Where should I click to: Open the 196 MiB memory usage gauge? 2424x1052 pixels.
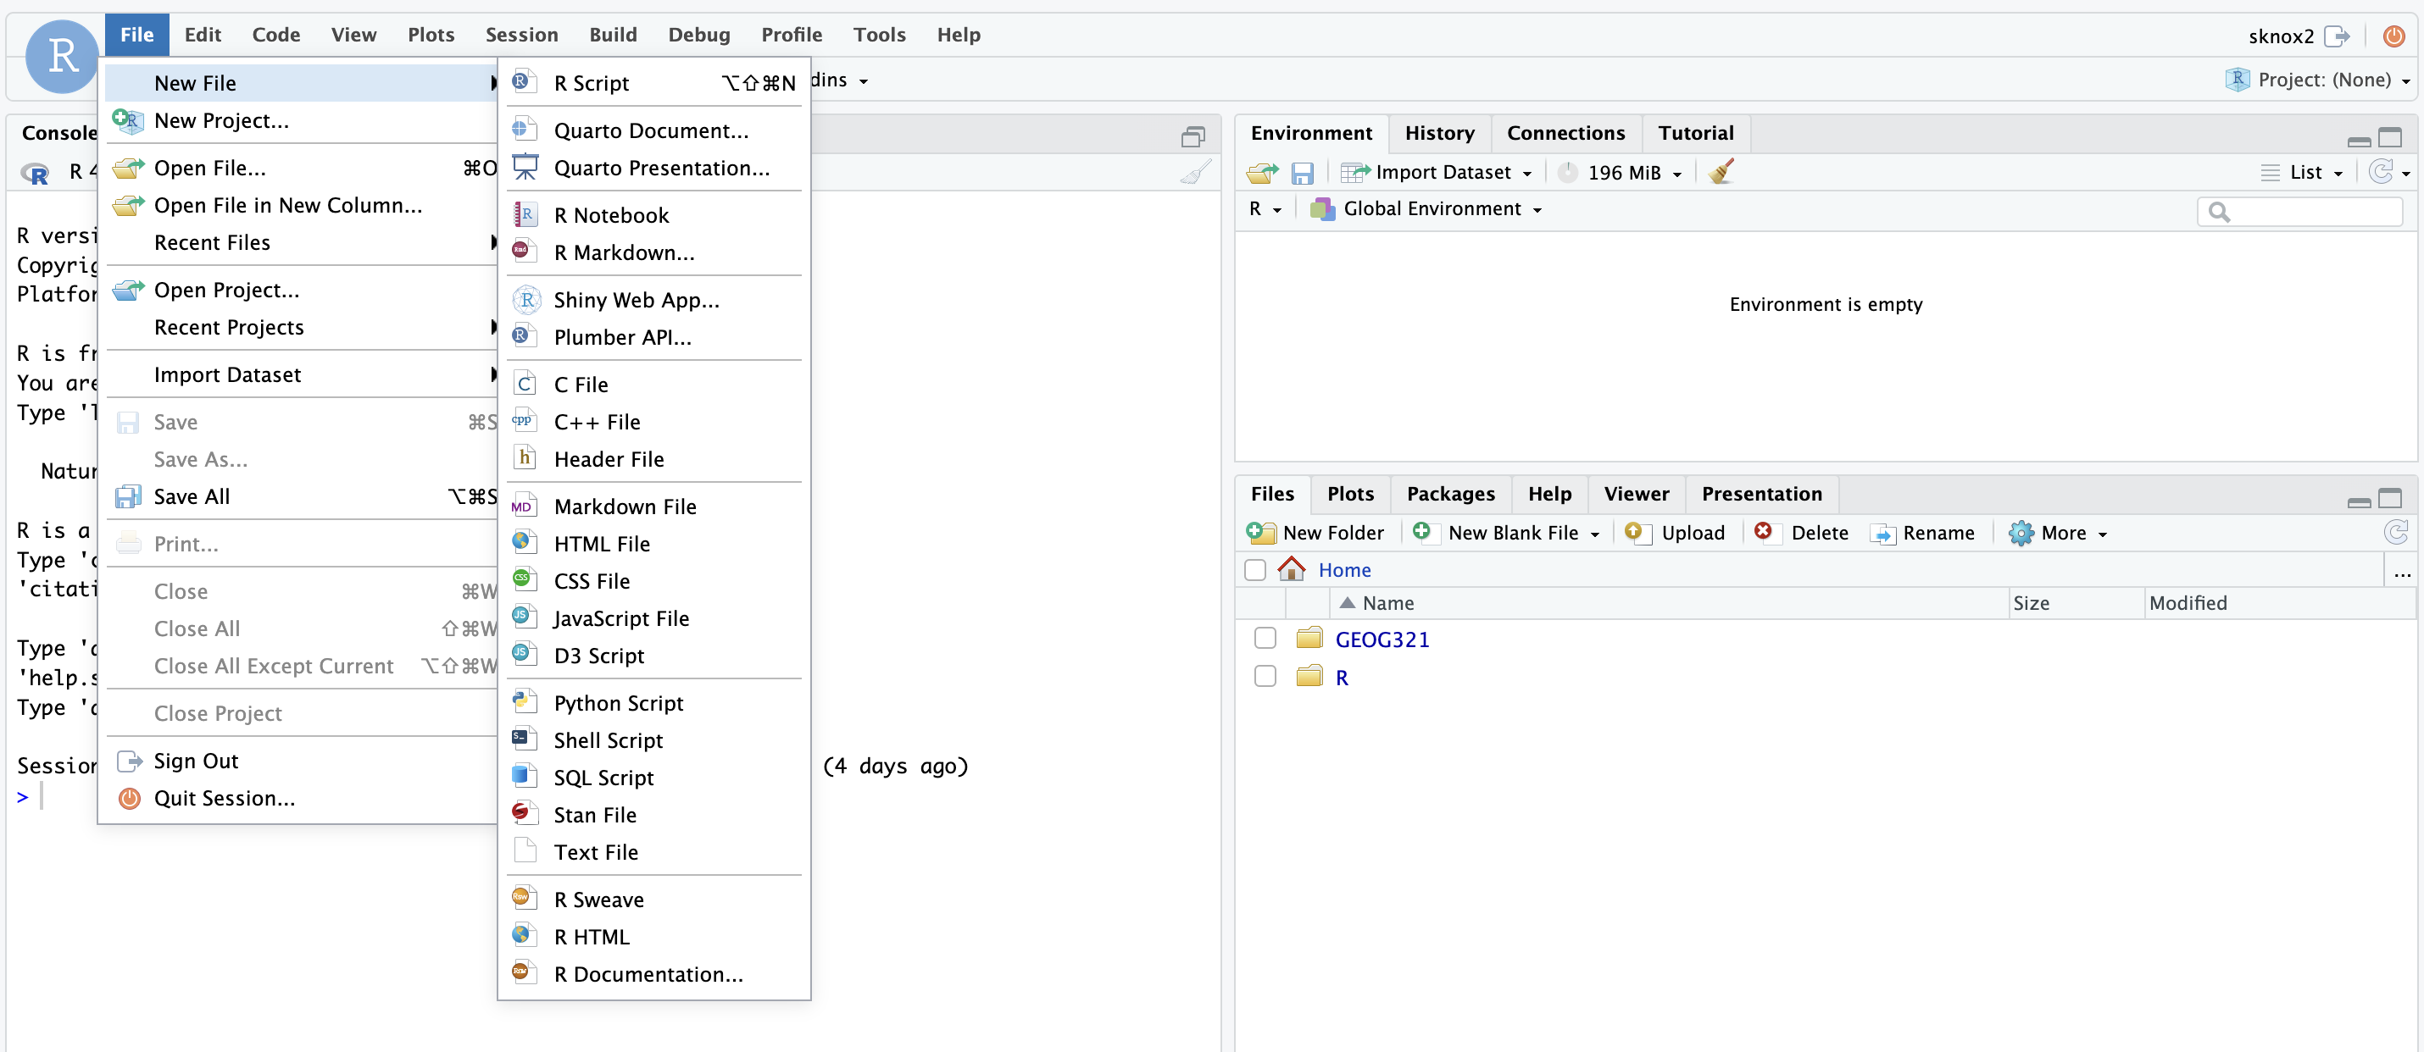[1621, 172]
